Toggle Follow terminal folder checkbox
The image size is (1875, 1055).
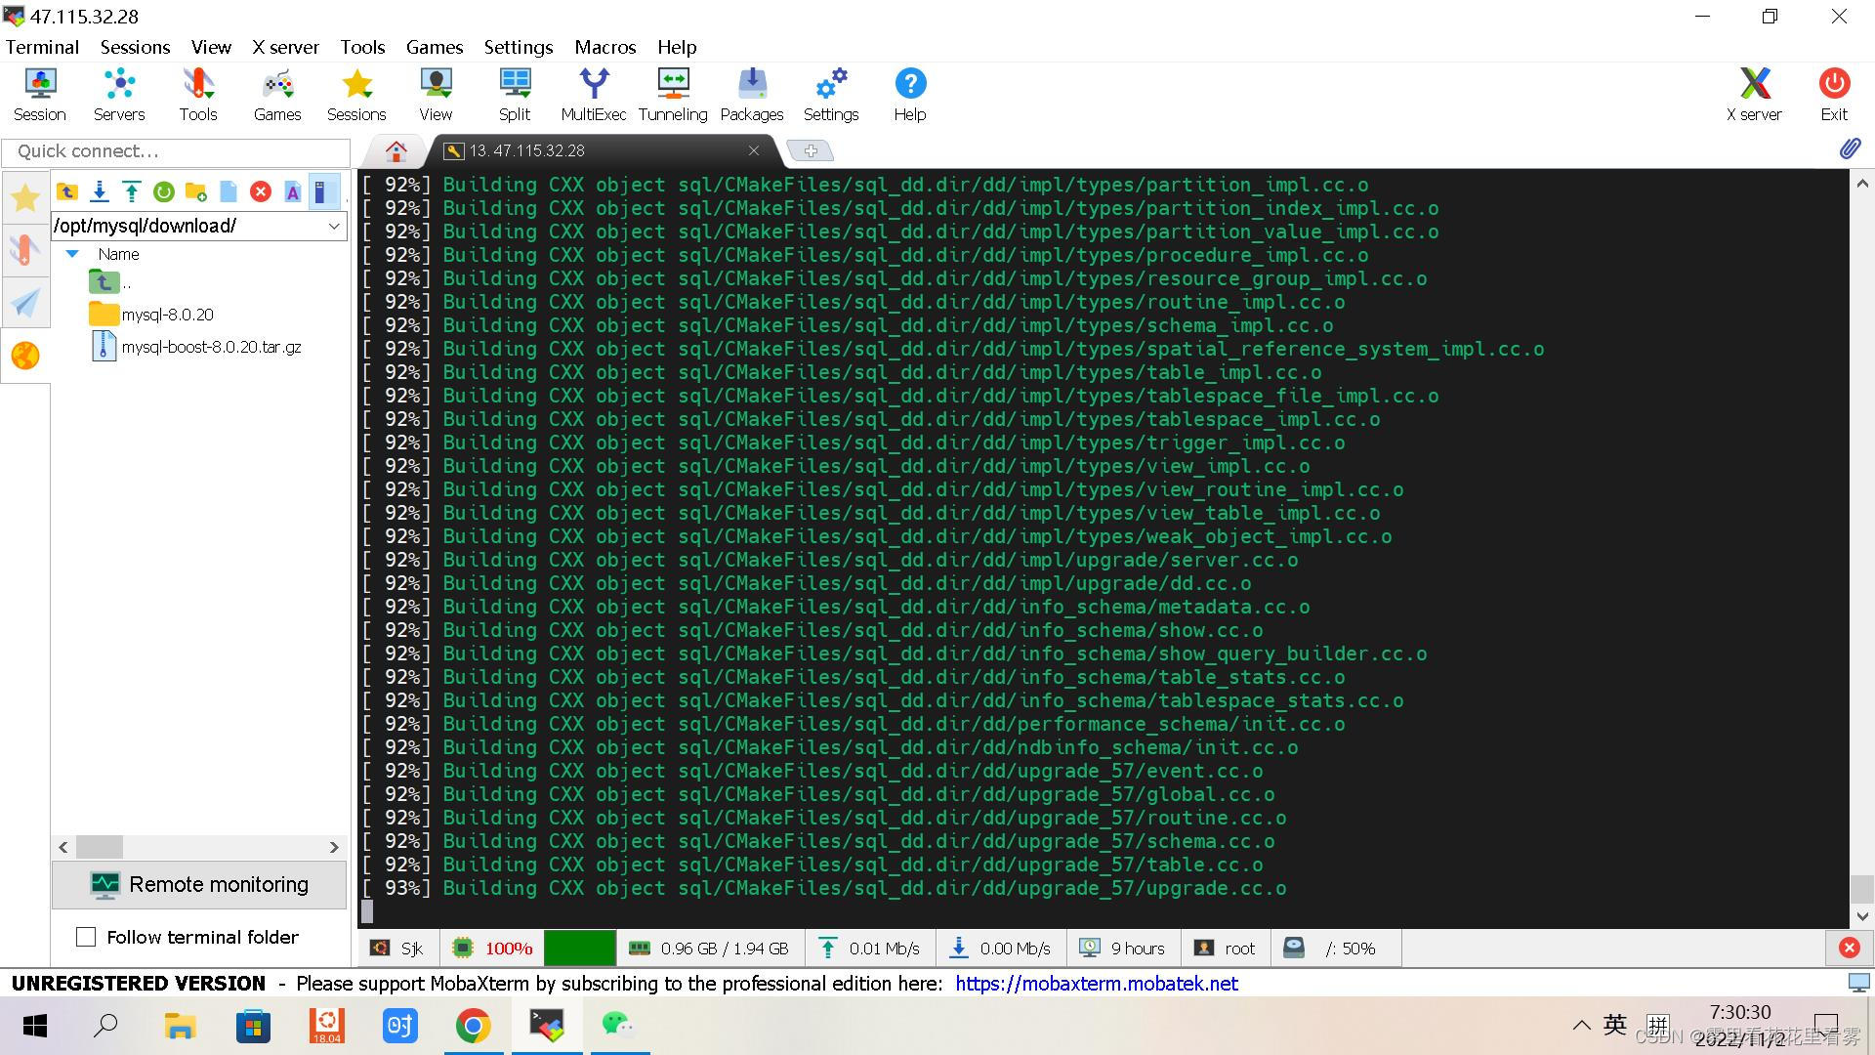(84, 937)
